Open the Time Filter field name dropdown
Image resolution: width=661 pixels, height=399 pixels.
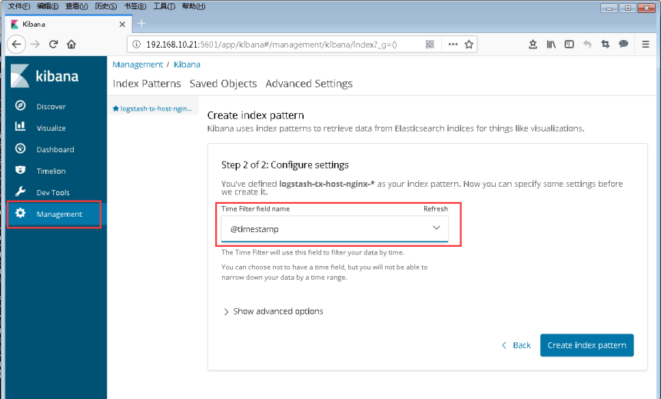pyautogui.click(x=334, y=228)
